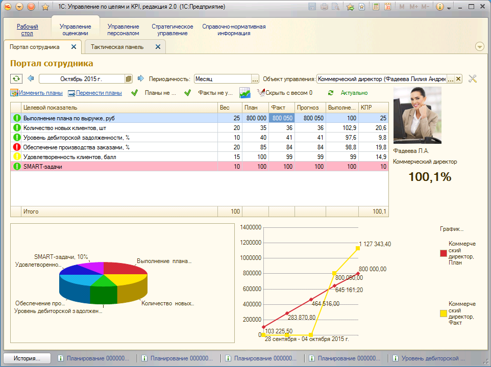Open settings wrench and screwdriver icon
Image resolution: width=491 pixels, height=367 pixels.
coord(472,79)
